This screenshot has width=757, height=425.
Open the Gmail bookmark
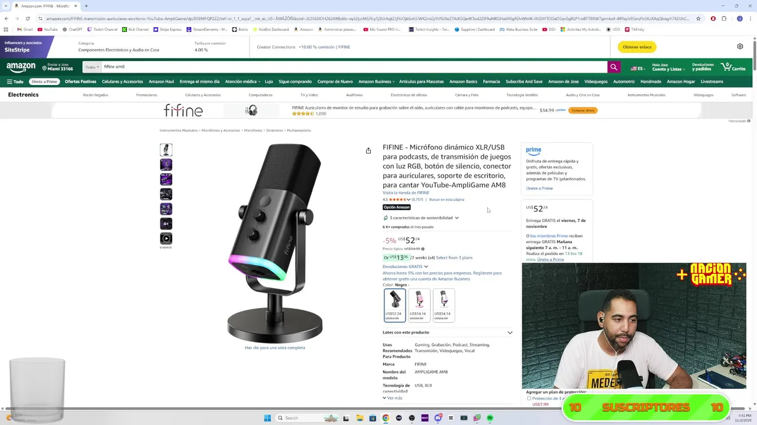(x=25, y=29)
